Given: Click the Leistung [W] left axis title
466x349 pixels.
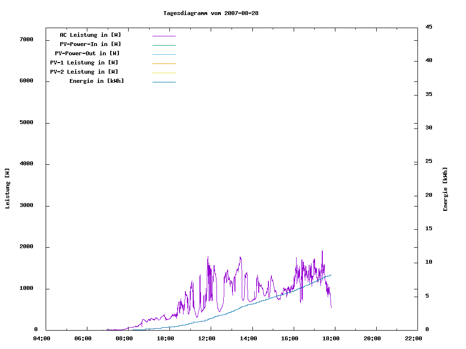Looking at the screenshot, I should point(7,189).
